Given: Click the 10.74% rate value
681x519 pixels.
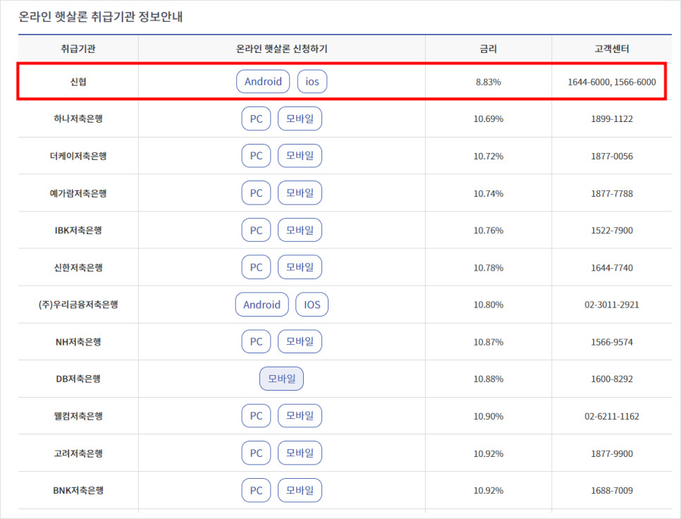Looking at the screenshot, I should click(488, 193).
